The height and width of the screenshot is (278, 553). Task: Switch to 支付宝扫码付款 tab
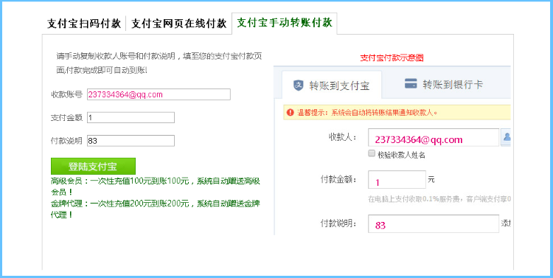click(84, 24)
